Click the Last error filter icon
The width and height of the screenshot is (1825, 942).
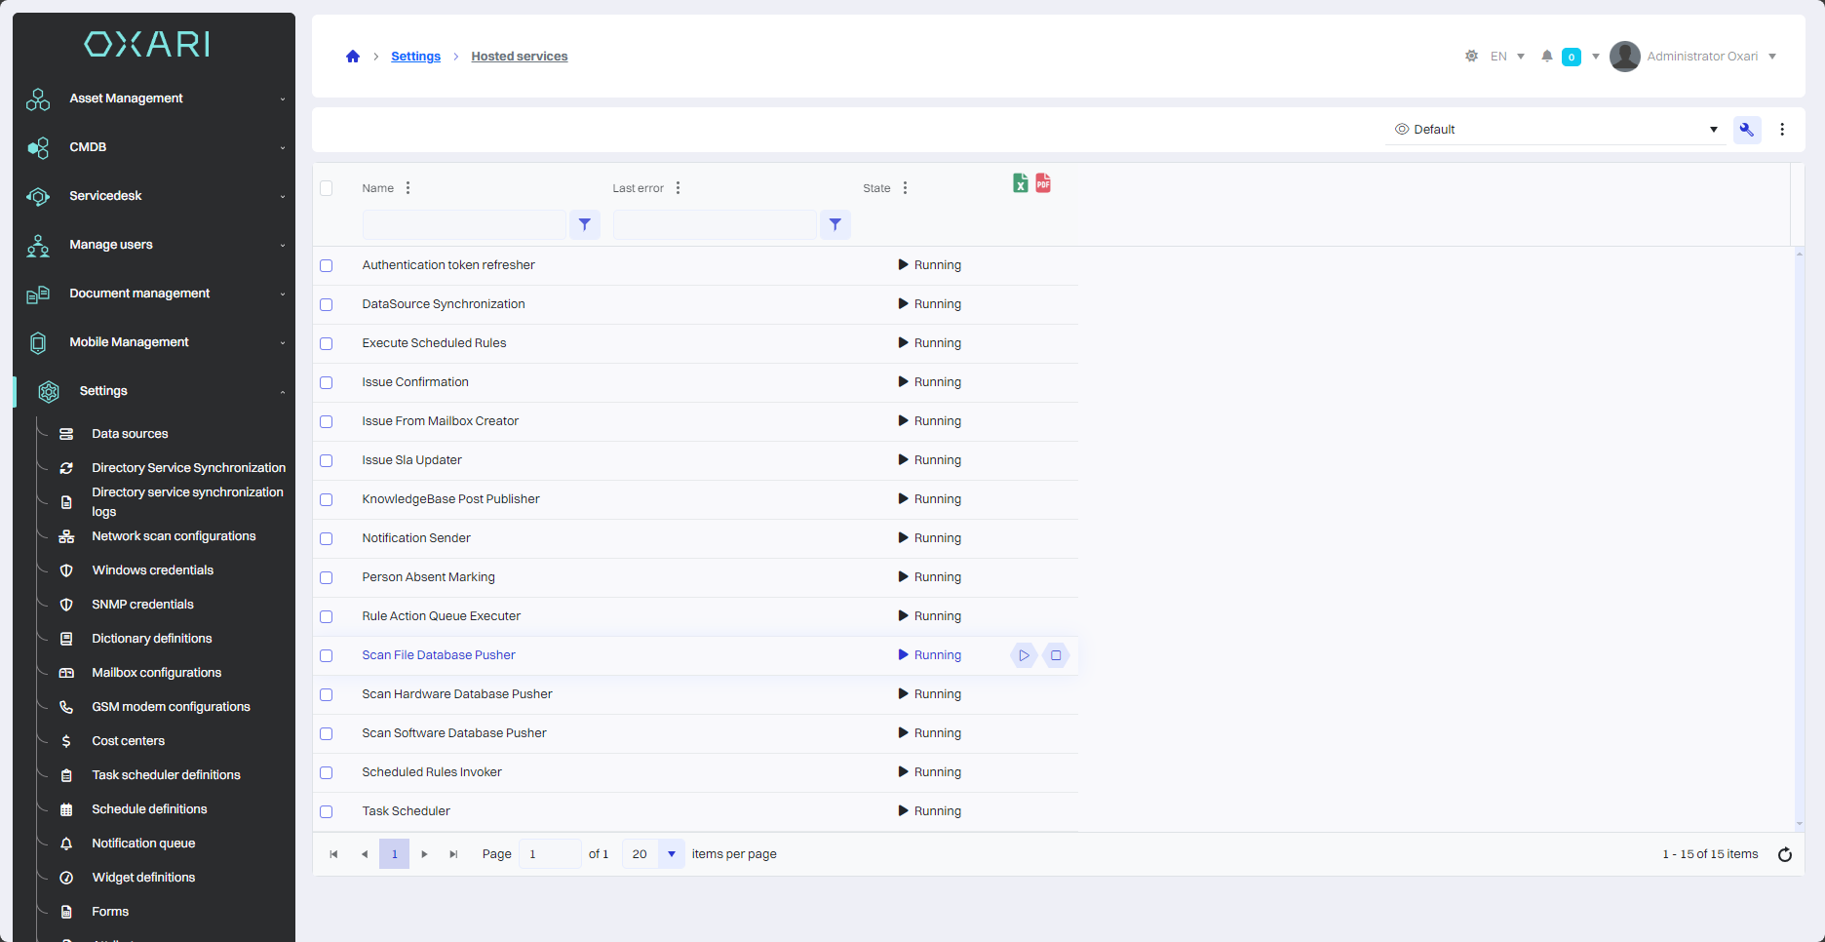[835, 224]
